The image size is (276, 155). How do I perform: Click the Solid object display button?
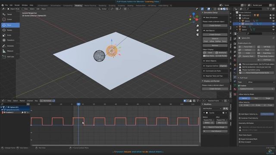click(x=209, y=53)
